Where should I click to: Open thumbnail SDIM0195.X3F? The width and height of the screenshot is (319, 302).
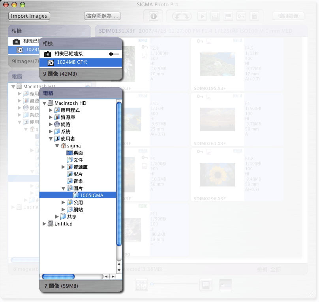coord(218,64)
